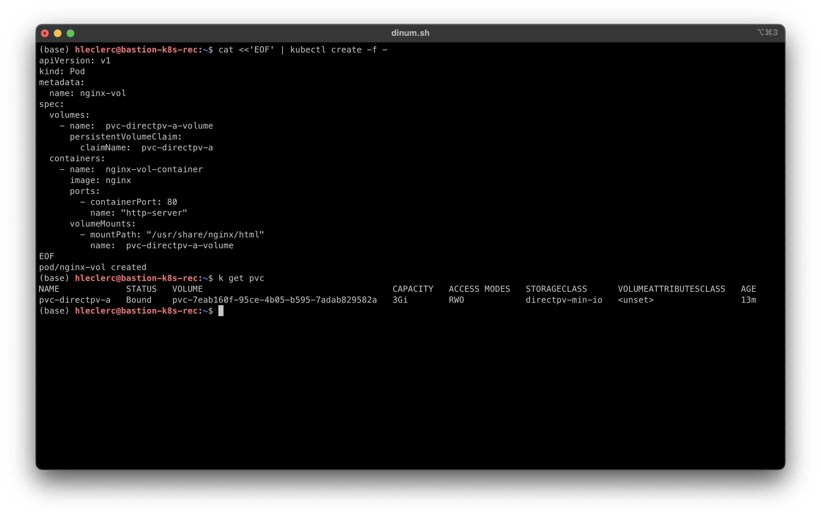
Task: Click the yellow minimize window button
Action: (x=58, y=33)
